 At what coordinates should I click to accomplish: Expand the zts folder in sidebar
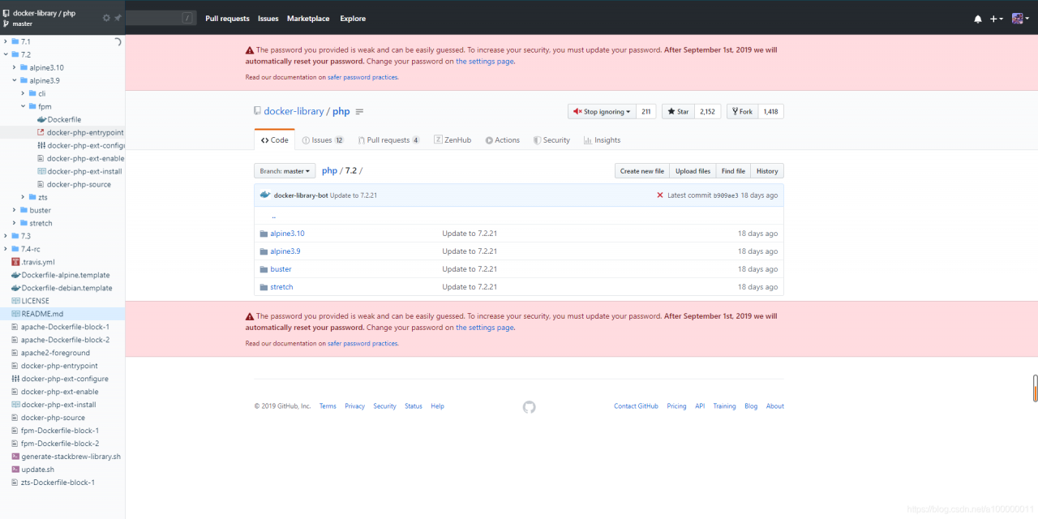[23, 197]
